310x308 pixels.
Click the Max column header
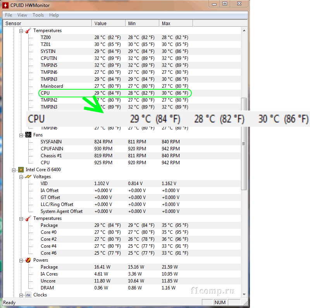click(176, 23)
